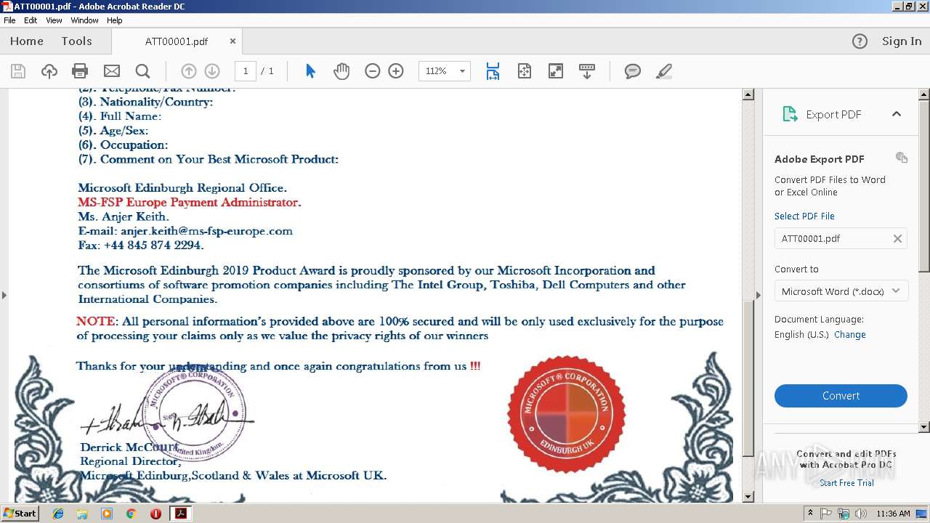930x523 pixels.
Task: Zoom out with minus icon
Action: coord(372,71)
